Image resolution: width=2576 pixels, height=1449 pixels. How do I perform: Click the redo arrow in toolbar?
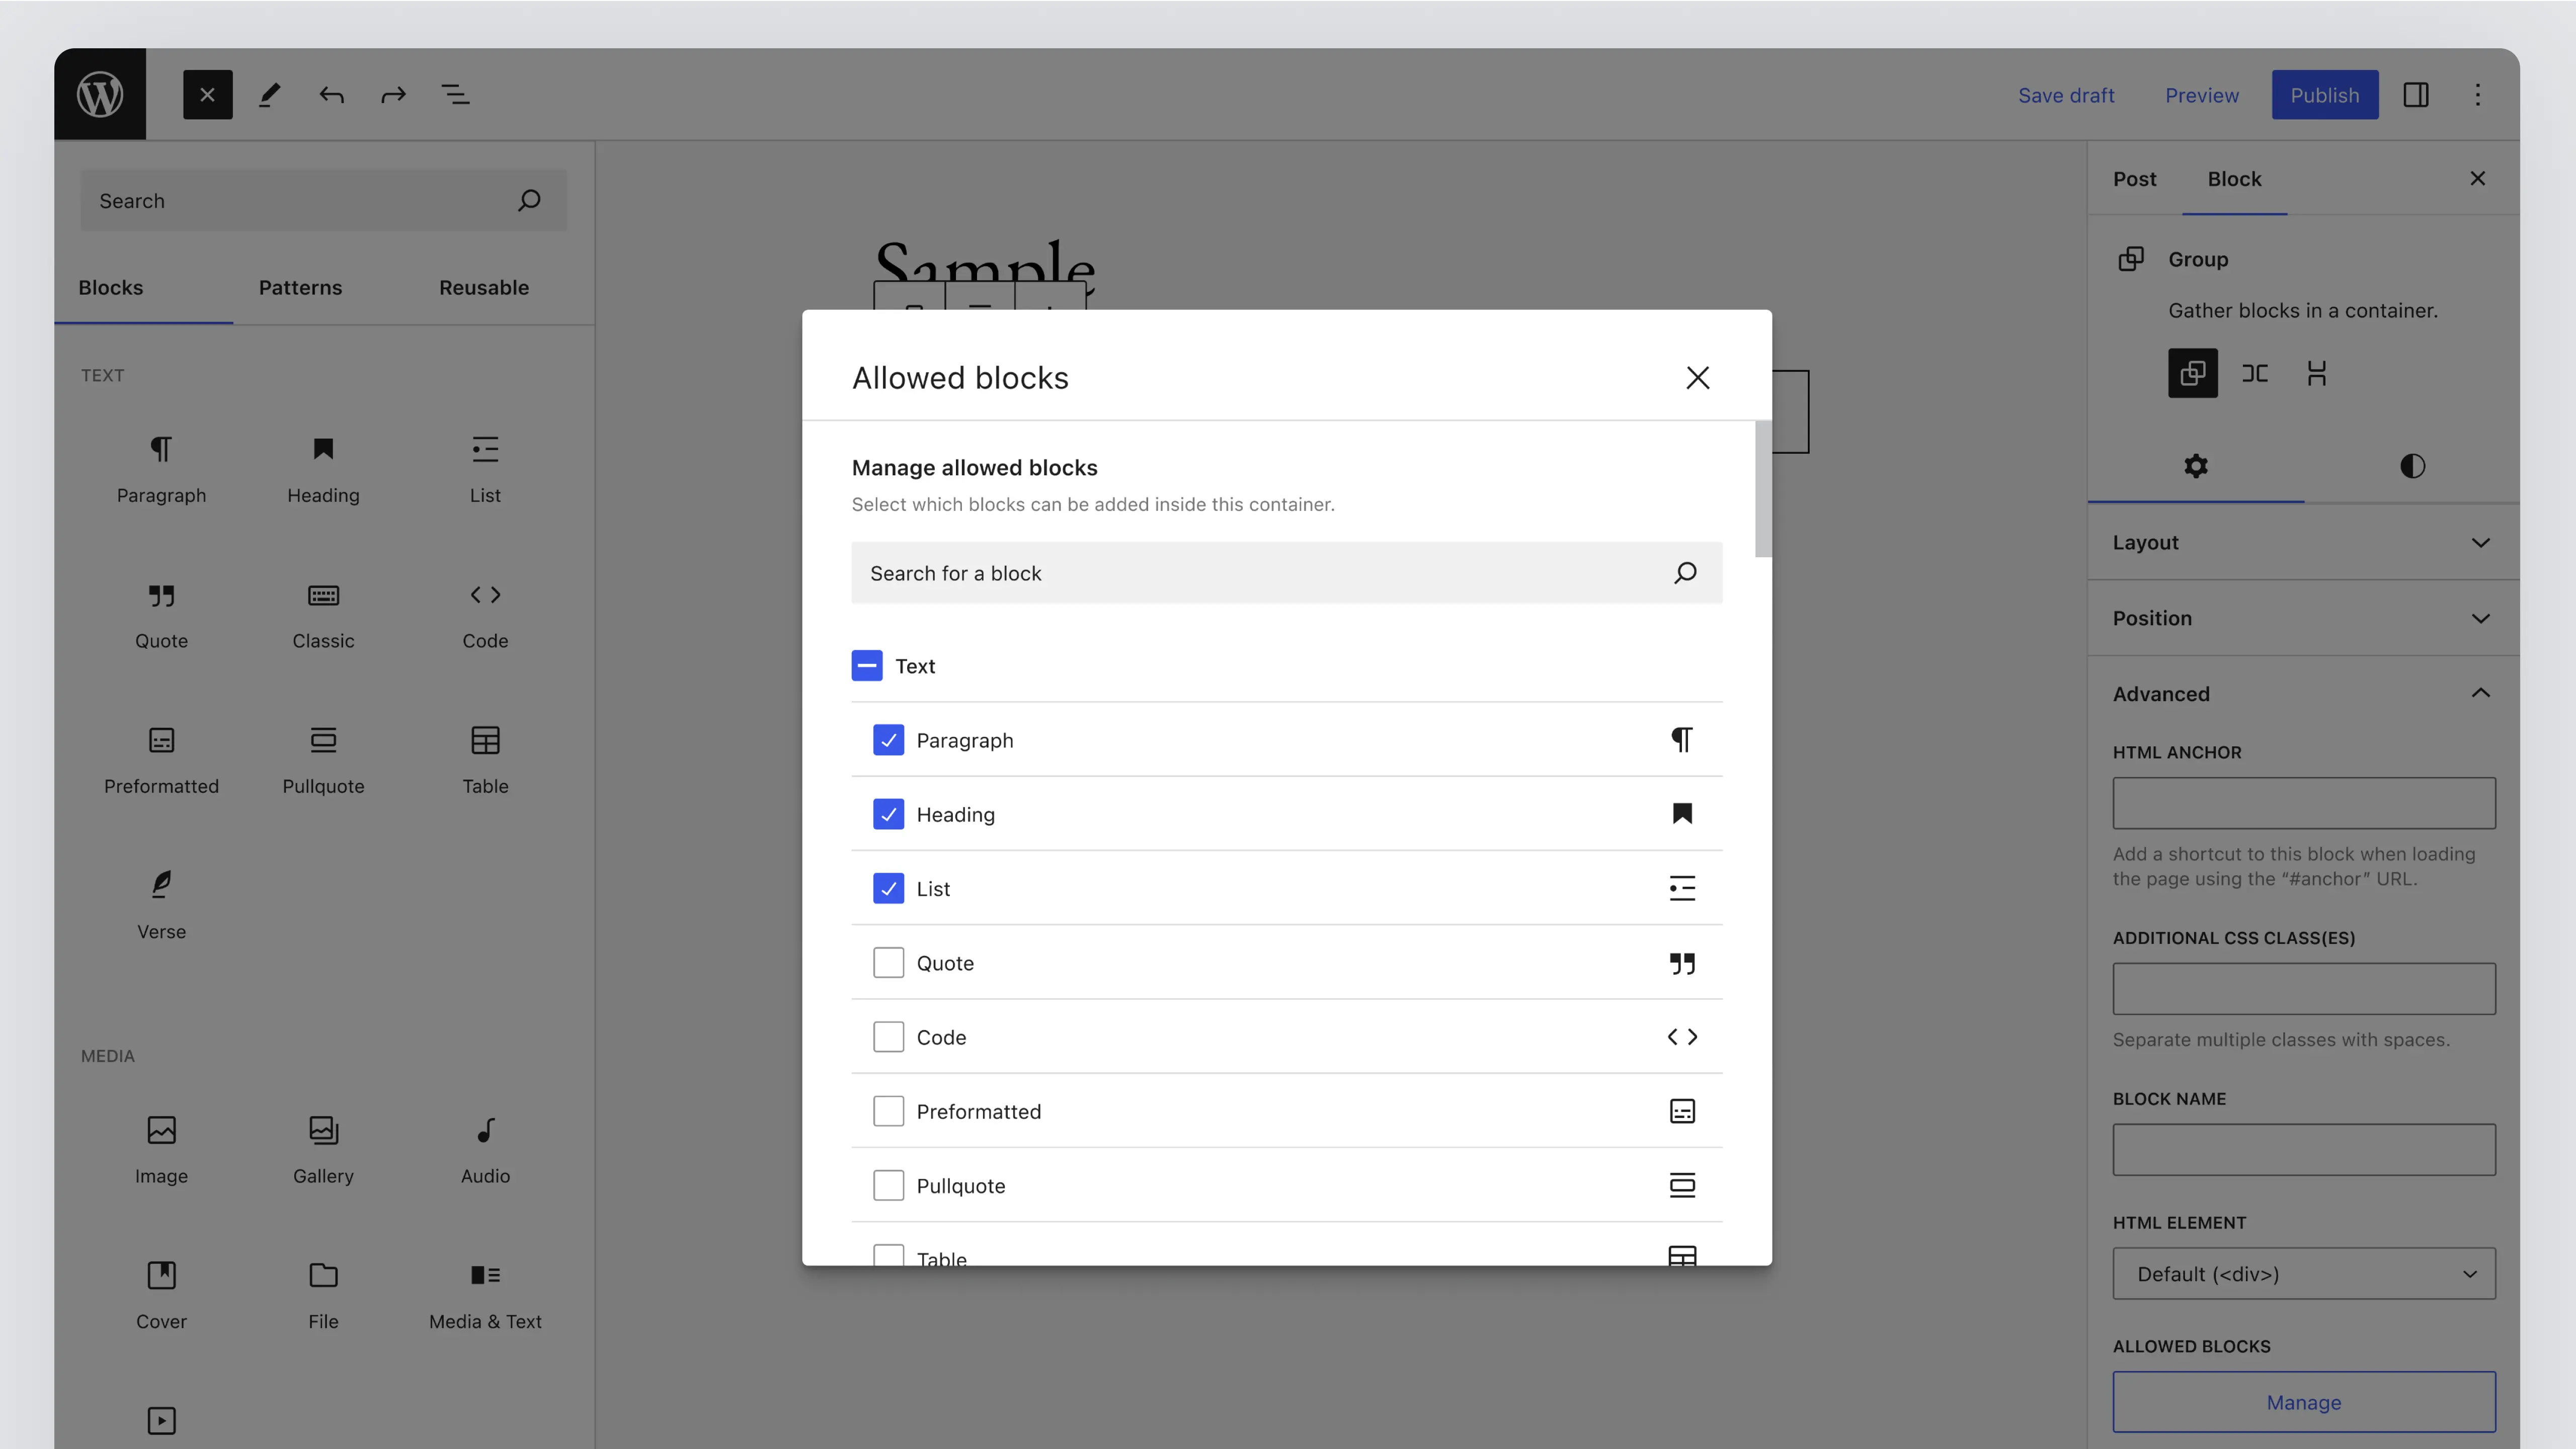393,95
